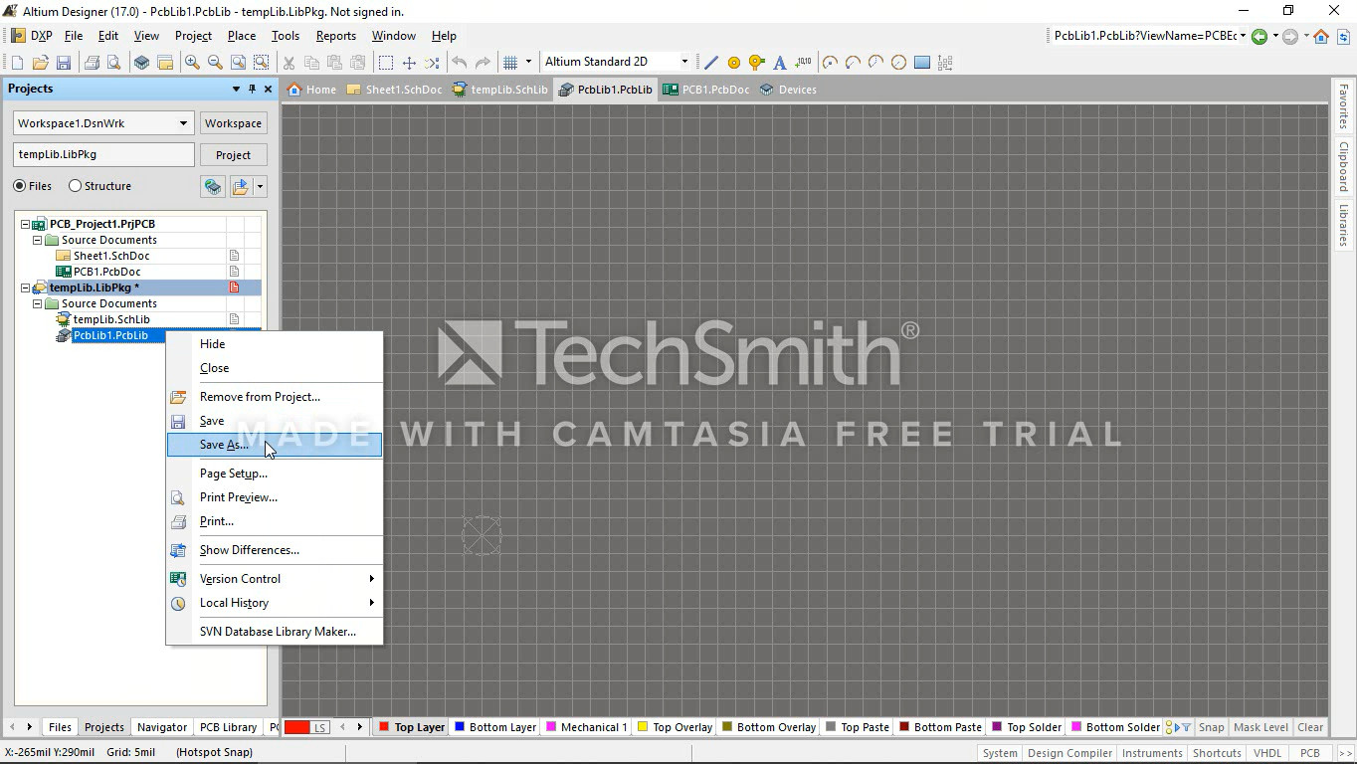Screen dimensions: 1357x764
Task: Collapse the PCB_Project1.PrjPCB tree node
Action: (26, 224)
